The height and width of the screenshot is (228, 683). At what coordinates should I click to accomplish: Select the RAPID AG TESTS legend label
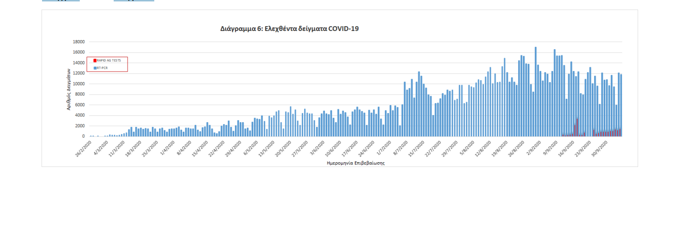[x=109, y=61]
